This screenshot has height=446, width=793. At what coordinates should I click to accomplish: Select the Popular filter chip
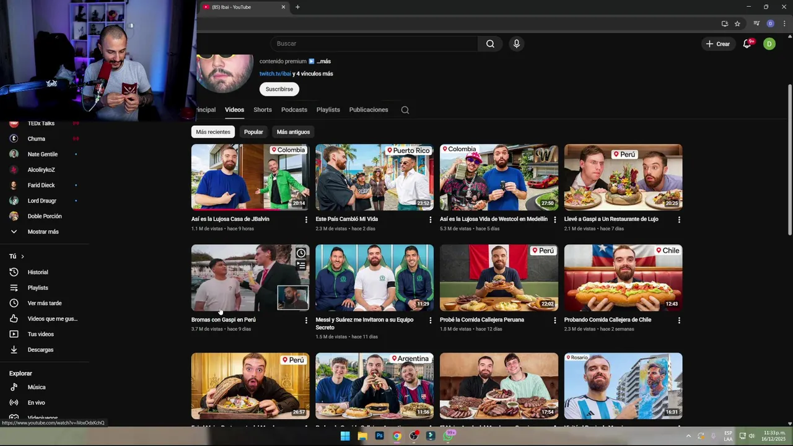tap(253, 132)
